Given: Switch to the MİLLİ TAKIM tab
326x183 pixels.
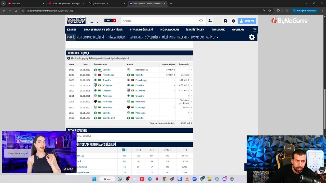Looking at the screenshot, I should pos(169,37).
